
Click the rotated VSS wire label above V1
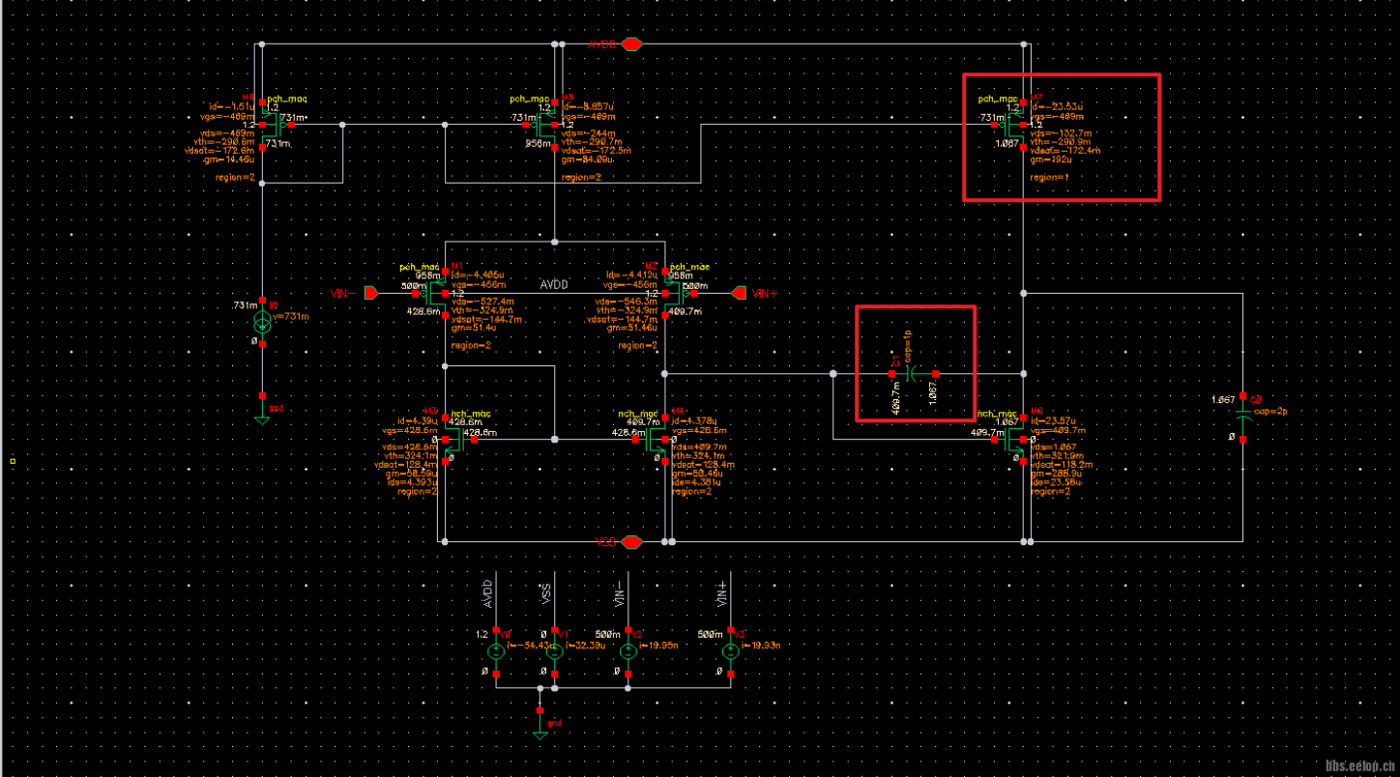[x=546, y=595]
